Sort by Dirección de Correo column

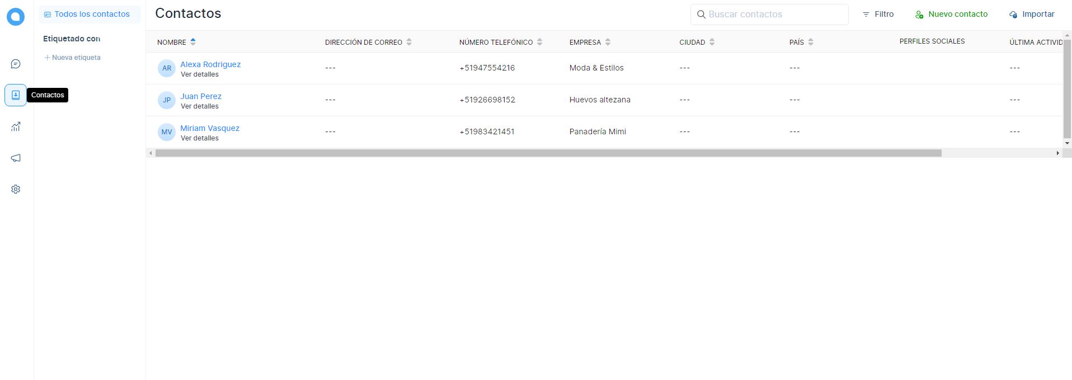pyautogui.click(x=409, y=42)
